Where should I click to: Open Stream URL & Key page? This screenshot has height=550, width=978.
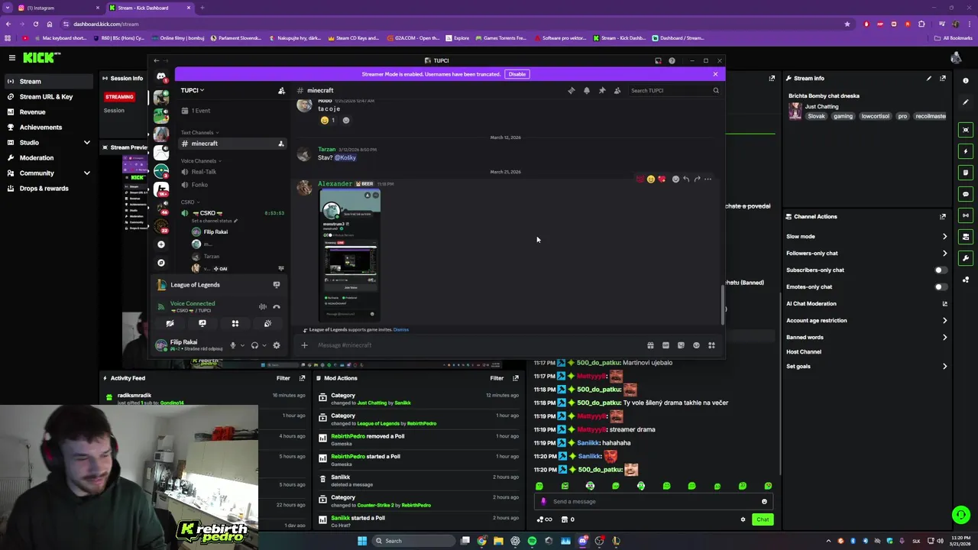(48, 96)
